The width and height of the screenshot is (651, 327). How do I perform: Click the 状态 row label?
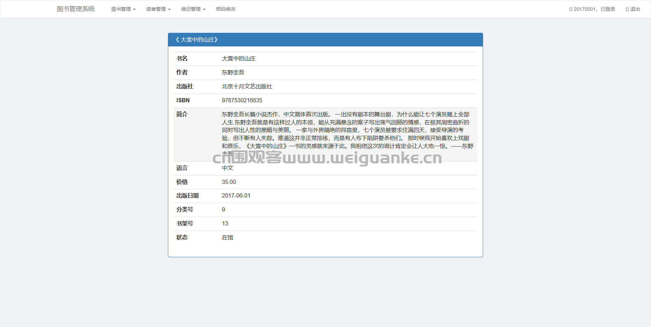click(x=182, y=238)
